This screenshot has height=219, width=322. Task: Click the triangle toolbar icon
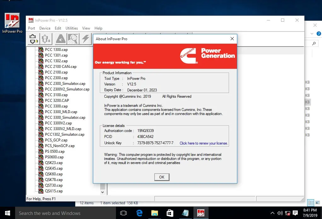click(x=61, y=39)
